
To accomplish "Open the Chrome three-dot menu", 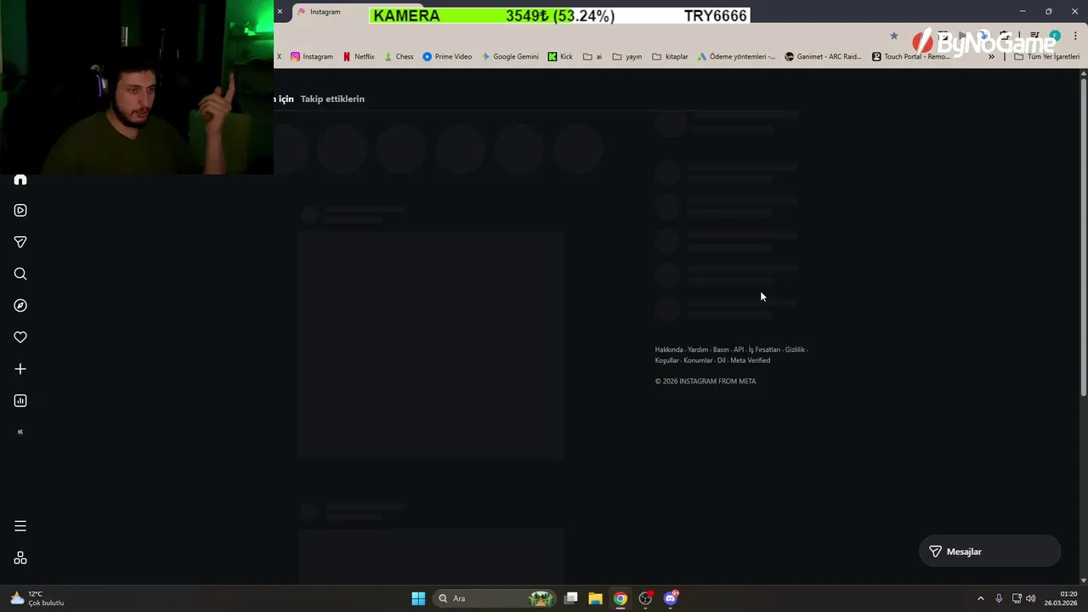I will [1075, 36].
